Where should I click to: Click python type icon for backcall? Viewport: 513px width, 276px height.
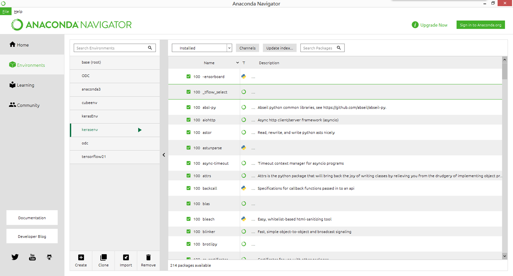click(x=244, y=188)
